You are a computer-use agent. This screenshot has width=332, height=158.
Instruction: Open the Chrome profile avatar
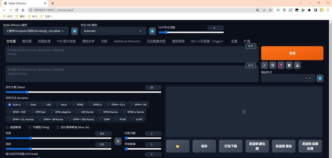tap(322, 10)
